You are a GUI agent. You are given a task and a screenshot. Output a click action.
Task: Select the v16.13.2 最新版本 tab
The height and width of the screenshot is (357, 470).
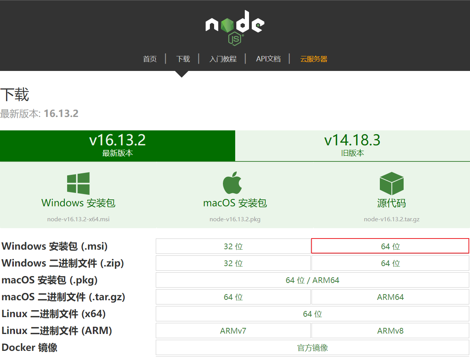point(117,146)
